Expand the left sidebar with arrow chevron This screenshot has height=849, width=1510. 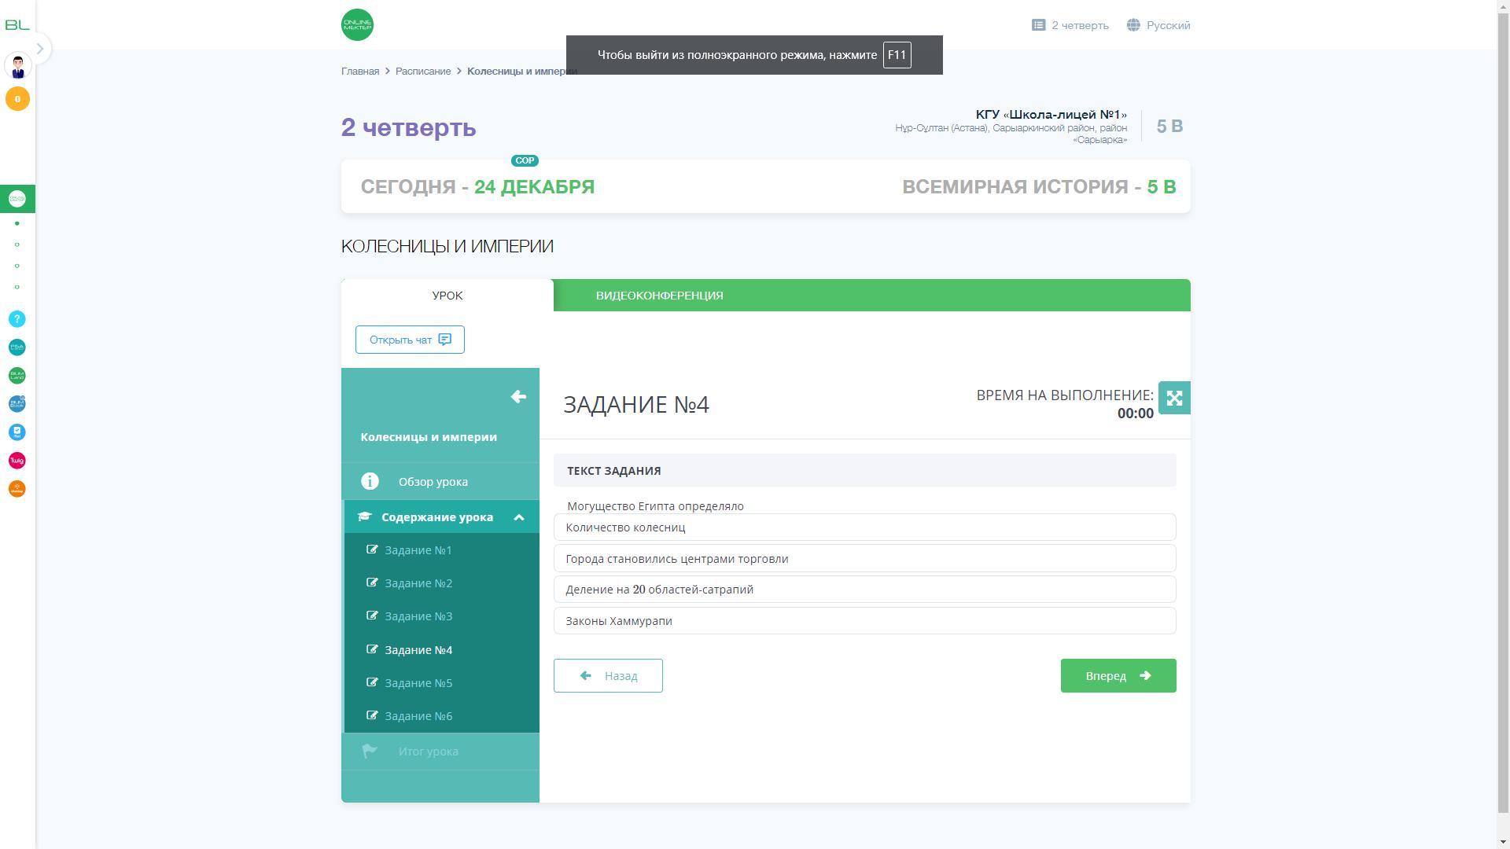click(40, 49)
